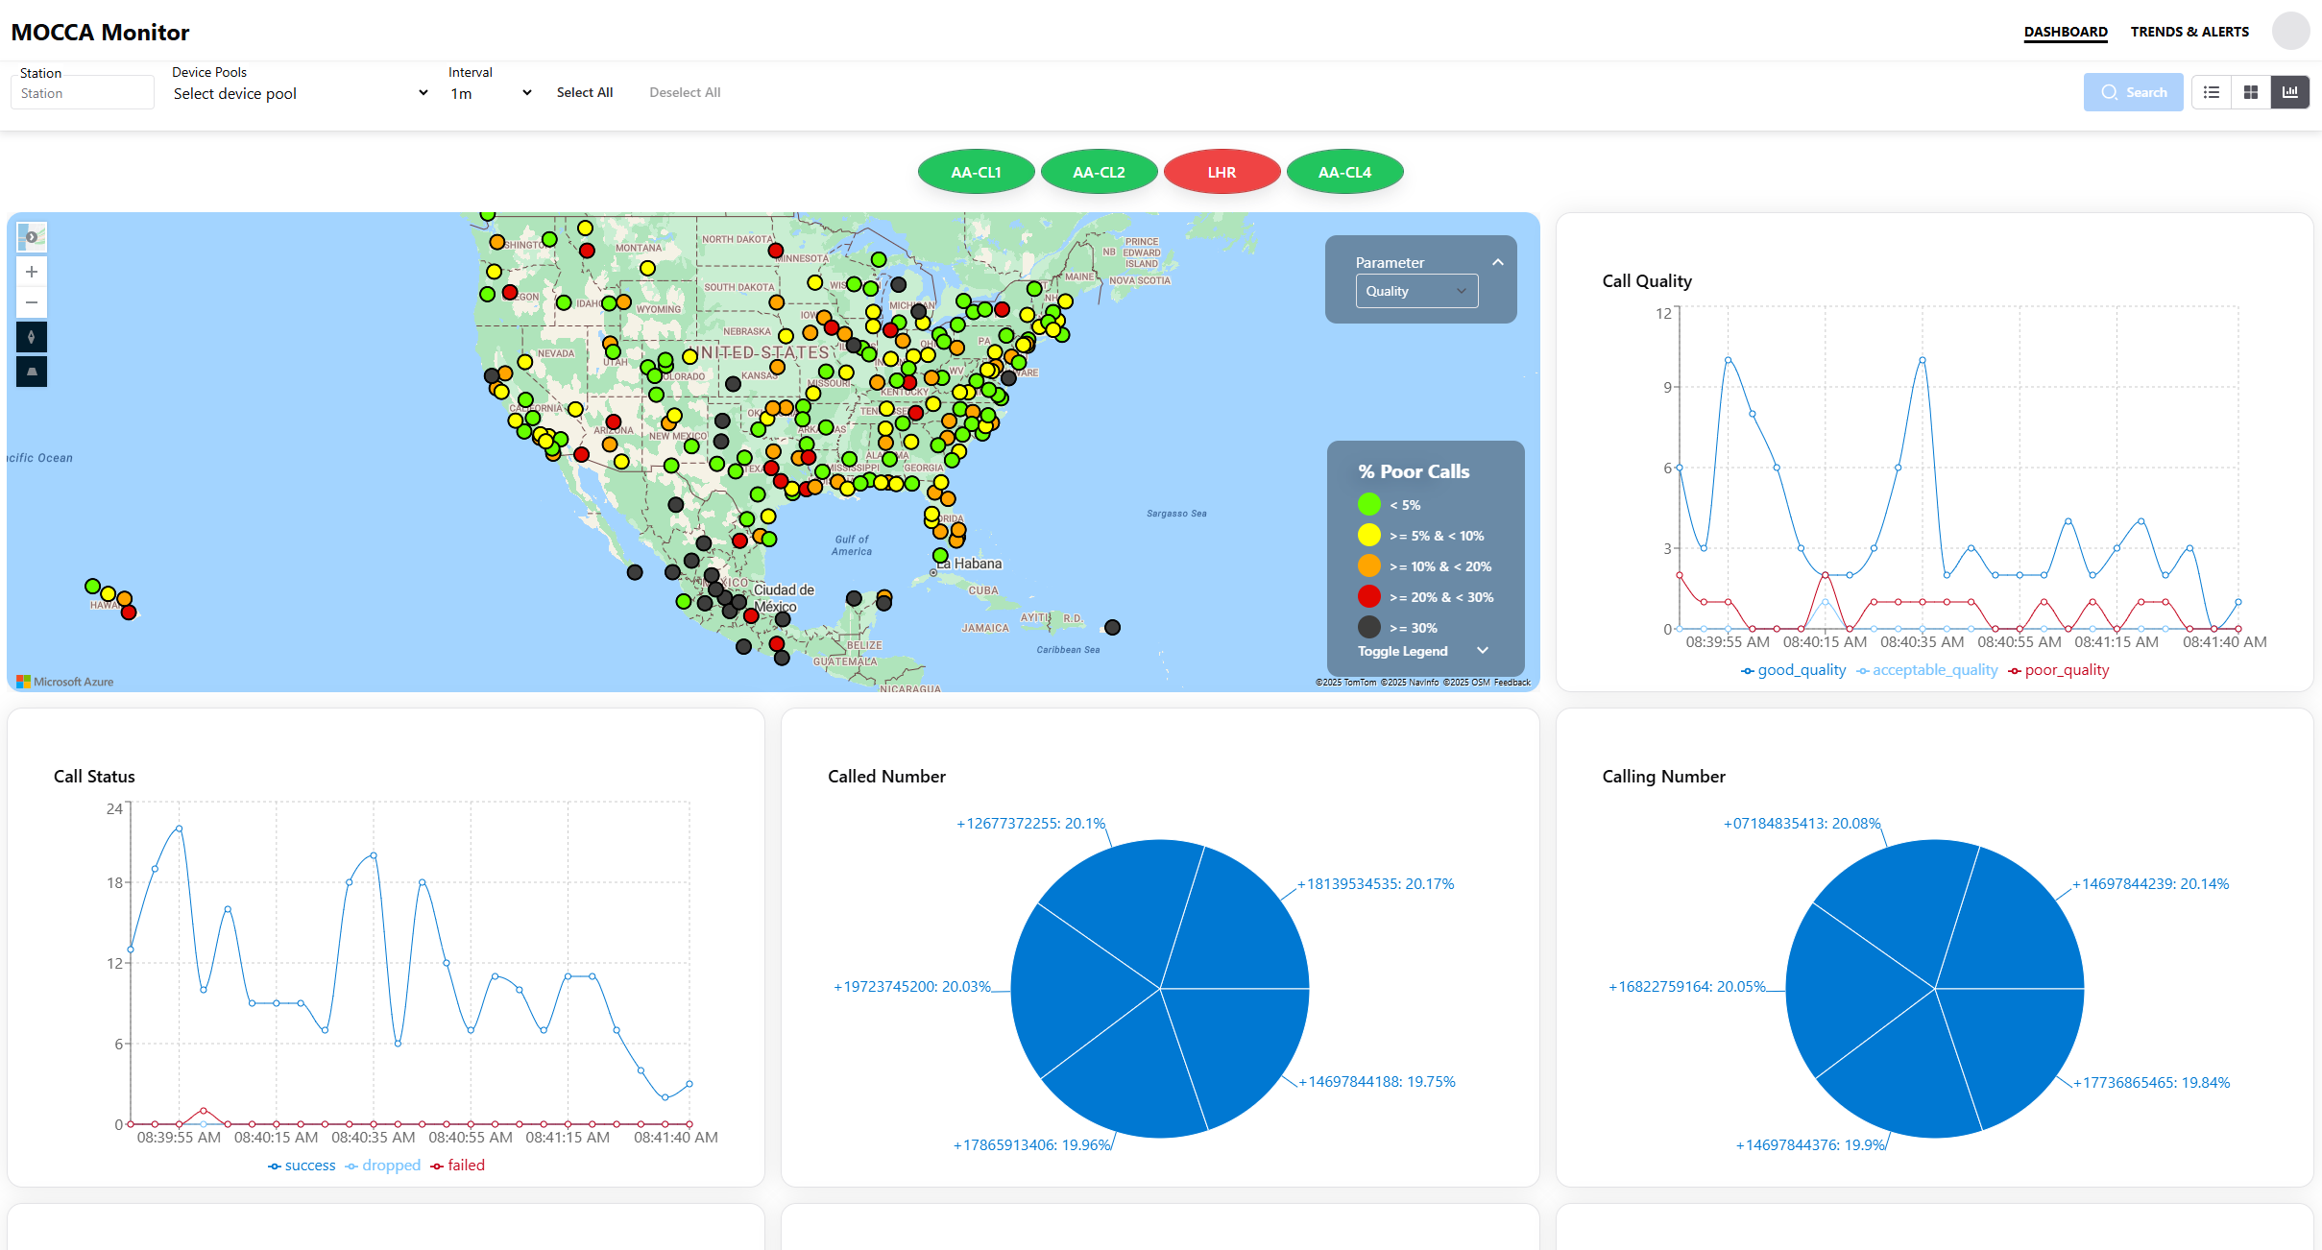Open the map pitch/tilt control
The width and height of the screenshot is (2322, 1250).
(x=32, y=371)
